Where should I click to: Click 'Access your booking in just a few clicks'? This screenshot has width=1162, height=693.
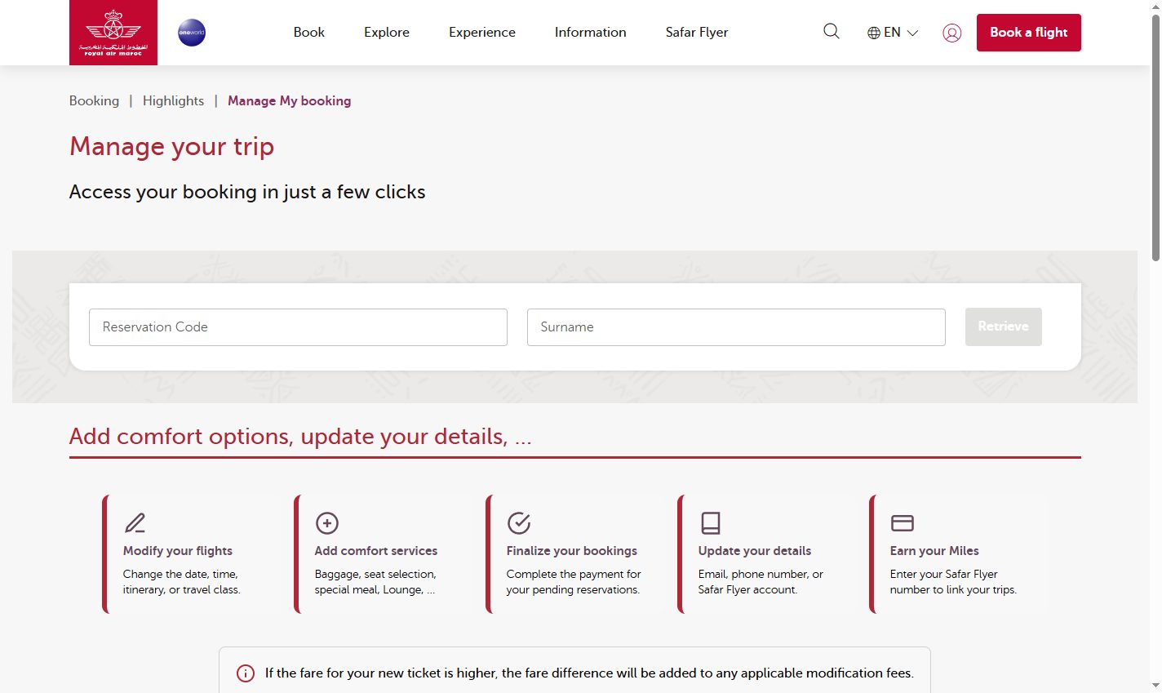[x=247, y=192]
